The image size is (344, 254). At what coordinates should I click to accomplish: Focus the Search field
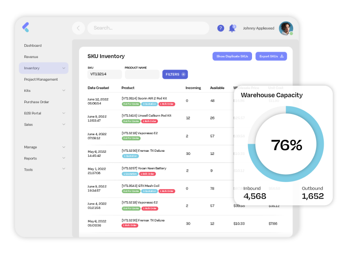click(x=148, y=28)
